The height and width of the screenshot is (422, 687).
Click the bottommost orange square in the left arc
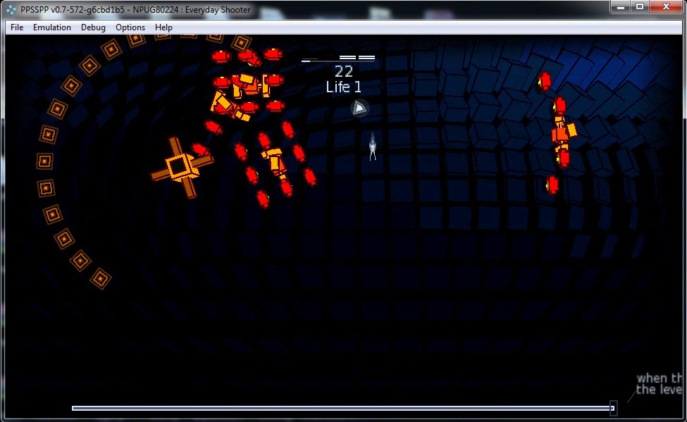click(101, 278)
